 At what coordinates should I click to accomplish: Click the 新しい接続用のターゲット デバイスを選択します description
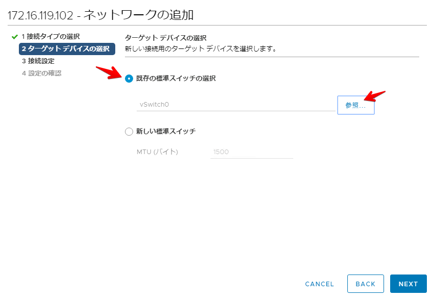[x=201, y=49]
